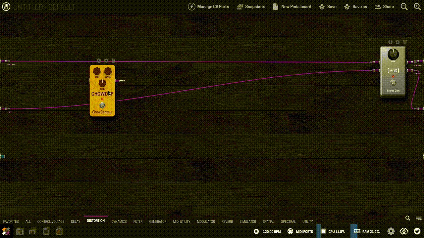Delete ChowCentaur pedal with trash icon
Viewport: 424px width, 238px height.
click(113, 61)
